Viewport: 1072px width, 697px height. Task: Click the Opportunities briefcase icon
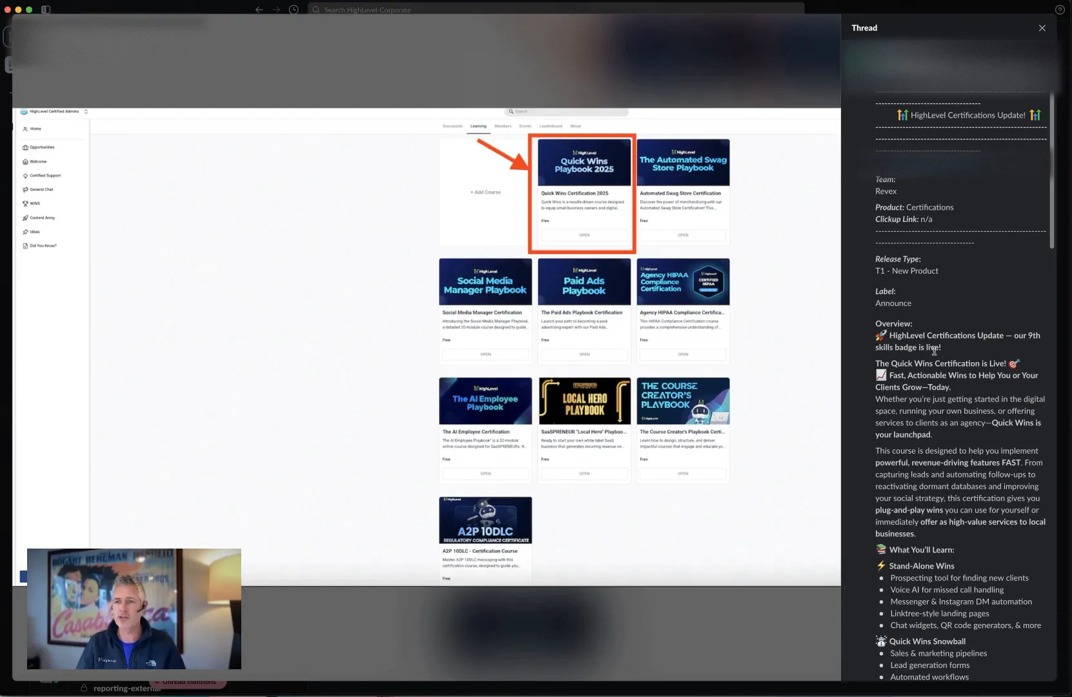click(25, 147)
